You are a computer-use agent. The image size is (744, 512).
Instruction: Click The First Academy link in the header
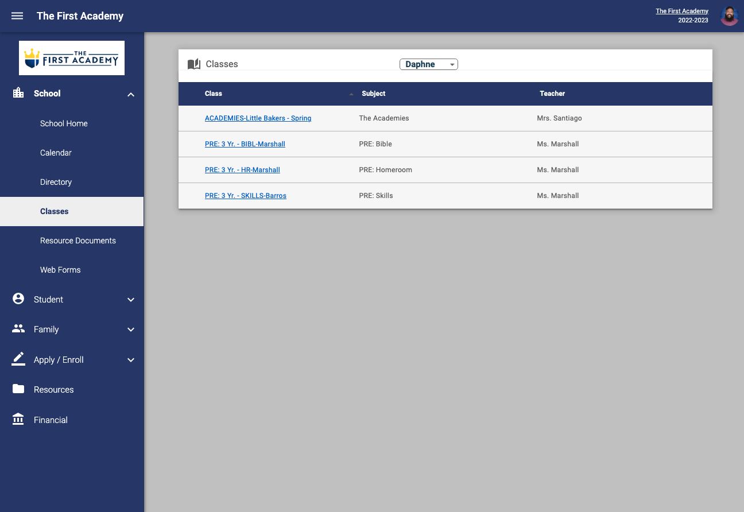pyautogui.click(x=682, y=11)
